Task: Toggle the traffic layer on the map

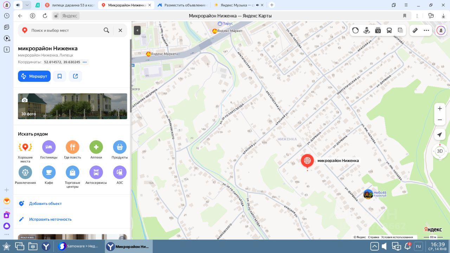Action: click(x=355, y=30)
